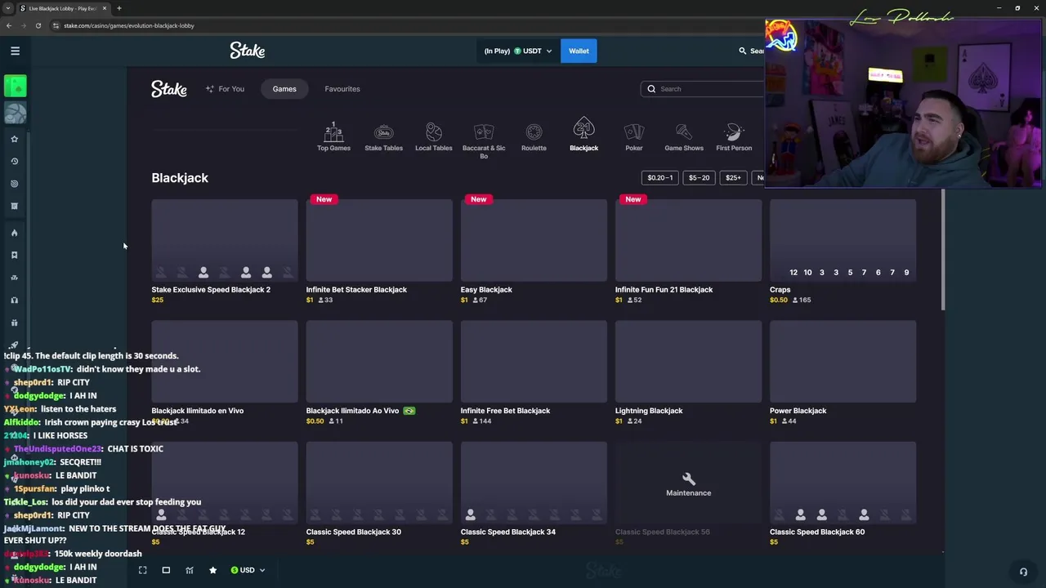Open the slots 777 icon in sidebar
Image resolution: width=1046 pixels, height=588 pixels.
[x=14, y=278]
